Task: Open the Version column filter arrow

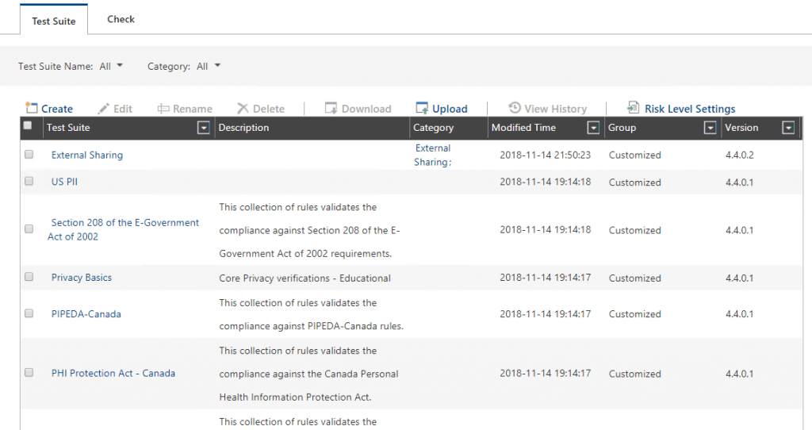Action: (x=788, y=128)
